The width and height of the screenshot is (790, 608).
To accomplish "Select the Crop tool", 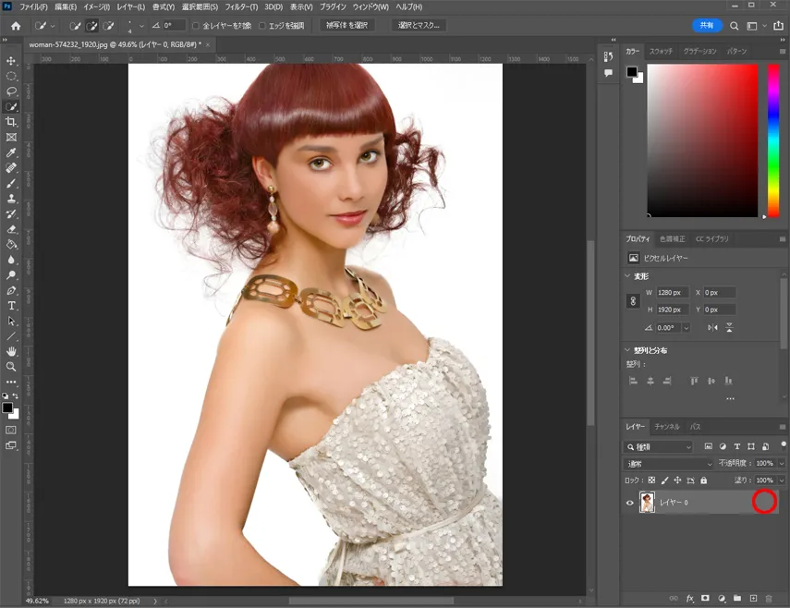I will (12, 122).
